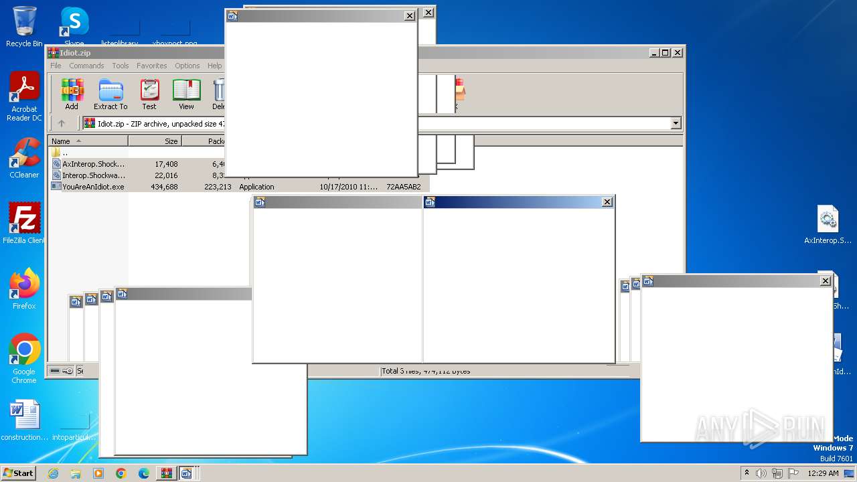The width and height of the screenshot is (857, 482).
Task: Click the drive icon in WinRAR status bar
Action: click(x=55, y=371)
